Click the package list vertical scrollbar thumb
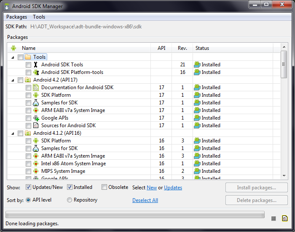 tap(284, 64)
